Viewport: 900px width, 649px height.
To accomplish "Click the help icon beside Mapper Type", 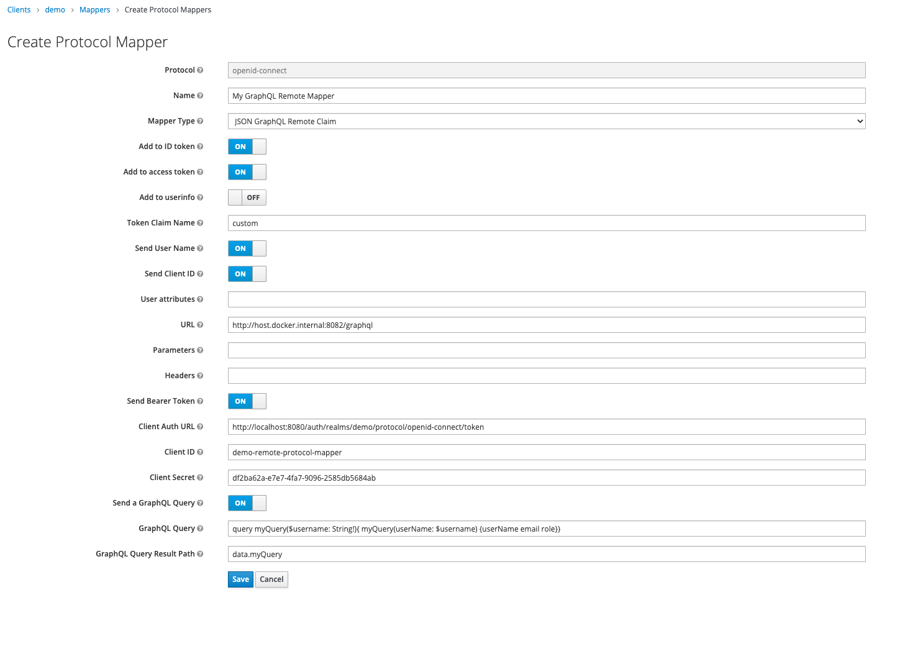I will click(200, 121).
